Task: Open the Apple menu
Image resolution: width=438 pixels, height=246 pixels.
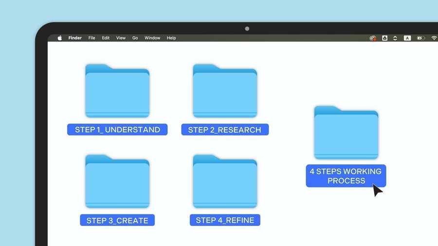Action: tap(60, 38)
